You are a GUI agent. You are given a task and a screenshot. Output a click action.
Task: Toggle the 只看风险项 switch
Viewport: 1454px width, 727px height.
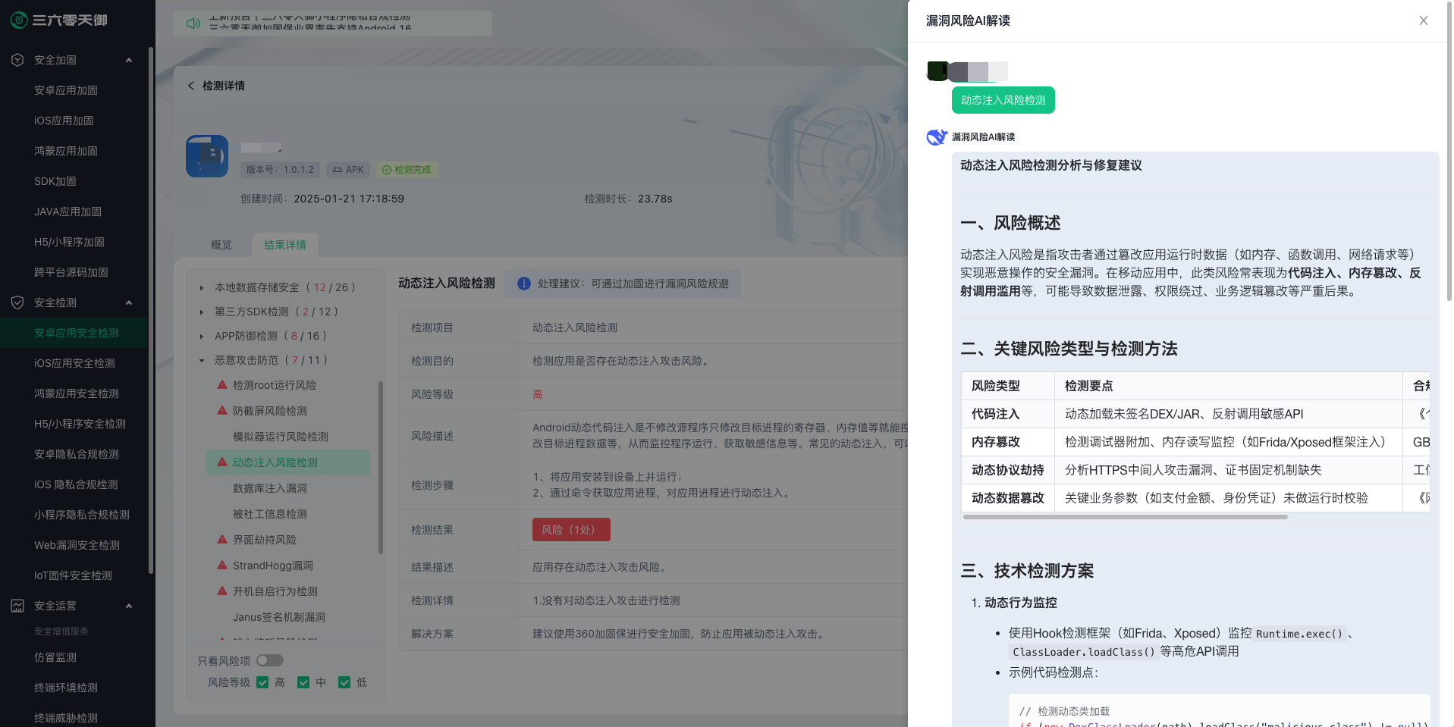pyautogui.click(x=270, y=660)
